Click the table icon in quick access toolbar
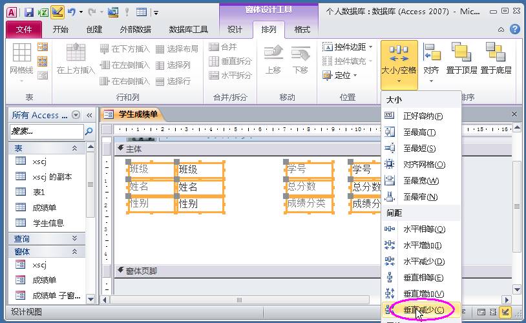 pos(142,12)
